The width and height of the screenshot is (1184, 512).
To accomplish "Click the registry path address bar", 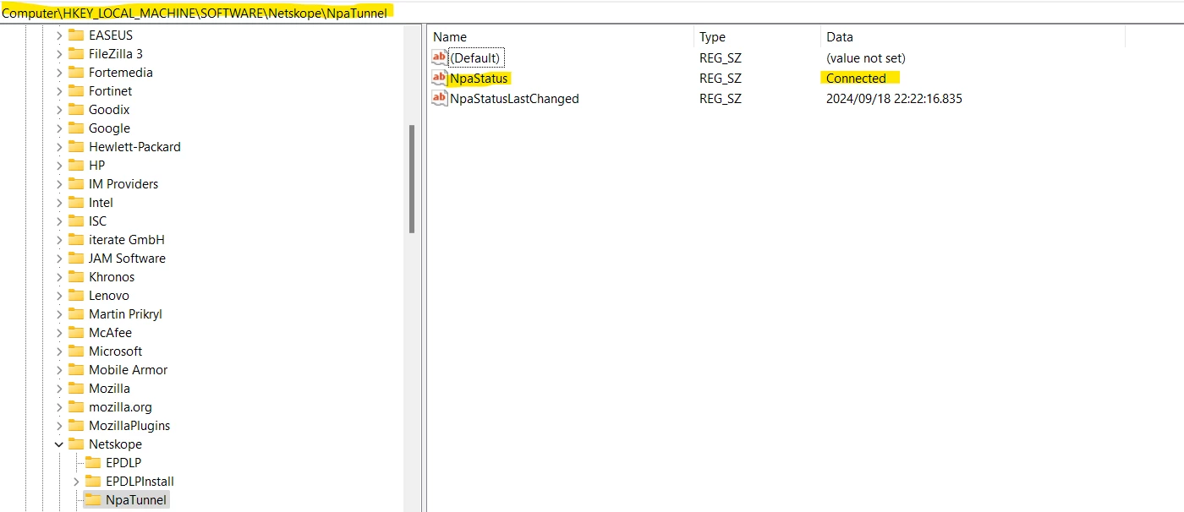I will (x=592, y=13).
